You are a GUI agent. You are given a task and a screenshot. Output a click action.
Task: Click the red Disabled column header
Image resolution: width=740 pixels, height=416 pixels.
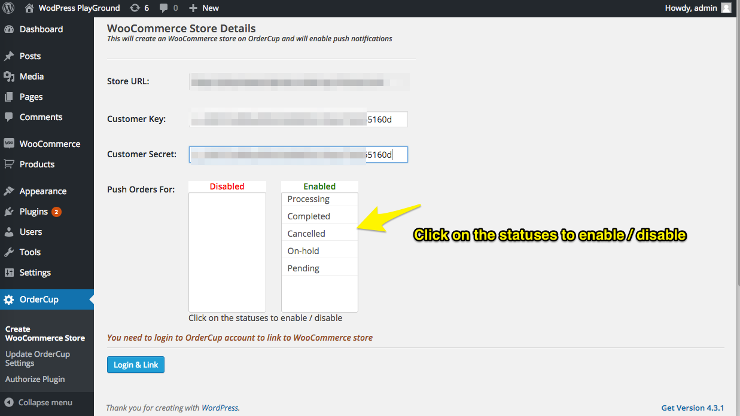tap(227, 186)
